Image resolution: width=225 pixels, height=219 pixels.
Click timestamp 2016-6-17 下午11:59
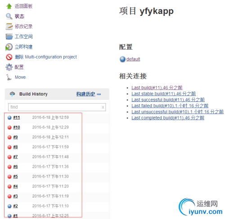tap(50, 147)
